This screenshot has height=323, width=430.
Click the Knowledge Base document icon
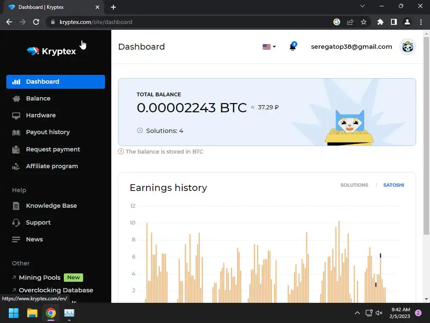[x=16, y=206]
